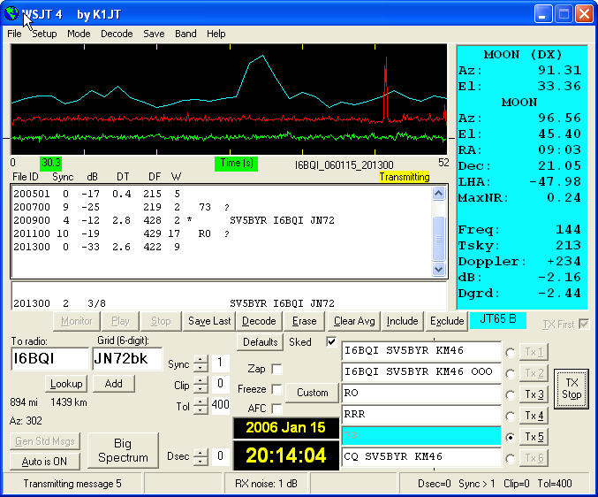The height and width of the screenshot is (497, 598).
Task: Turn on the Freeze checkbox
Action: (x=276, y=389)
